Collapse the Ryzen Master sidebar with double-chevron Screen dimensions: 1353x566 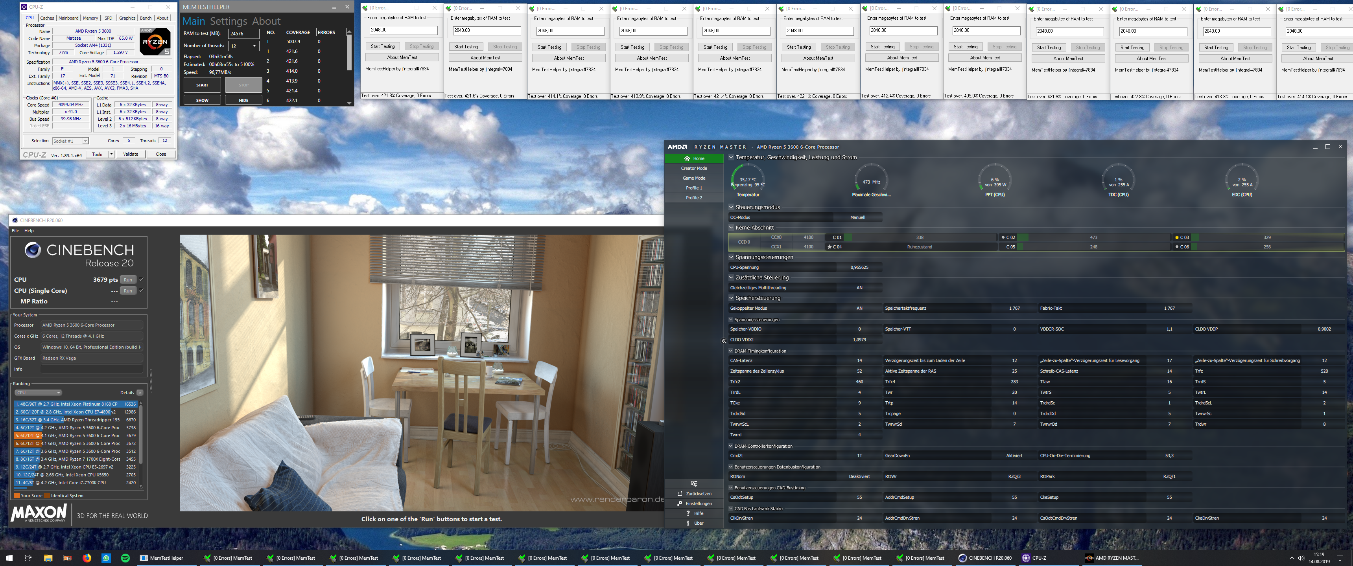coord(723,341)
